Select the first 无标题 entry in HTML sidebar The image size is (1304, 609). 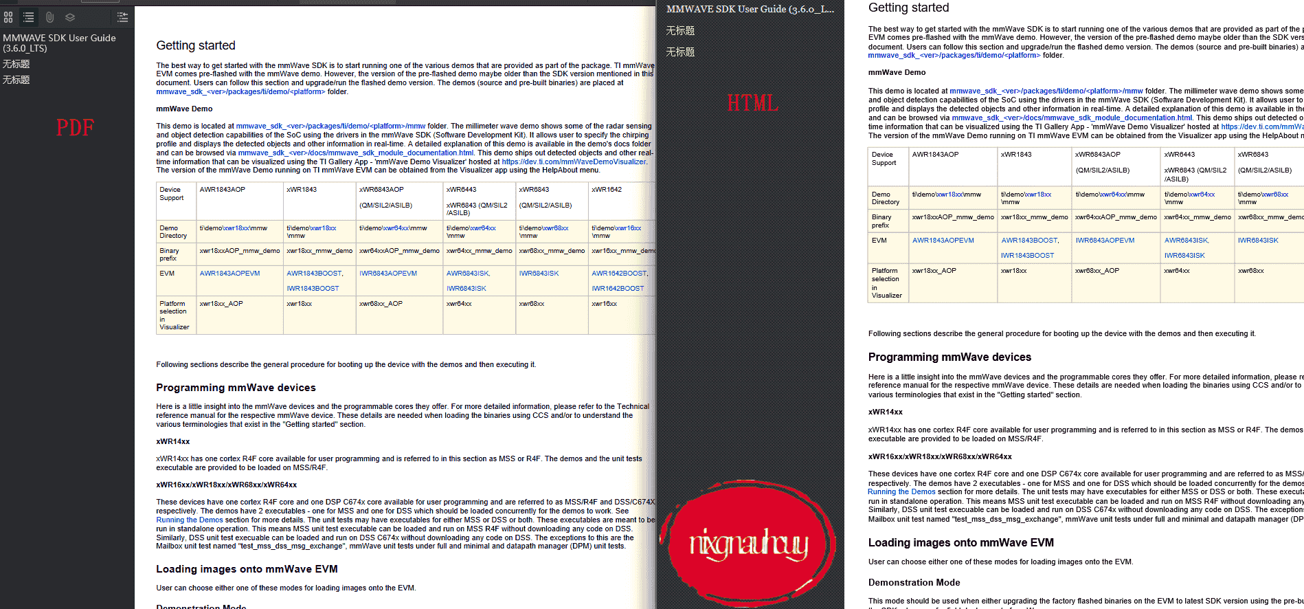(680, 31)
